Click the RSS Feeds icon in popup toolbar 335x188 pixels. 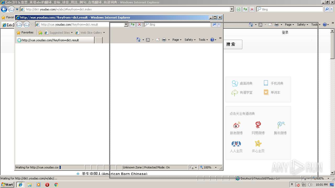point(148,40)
